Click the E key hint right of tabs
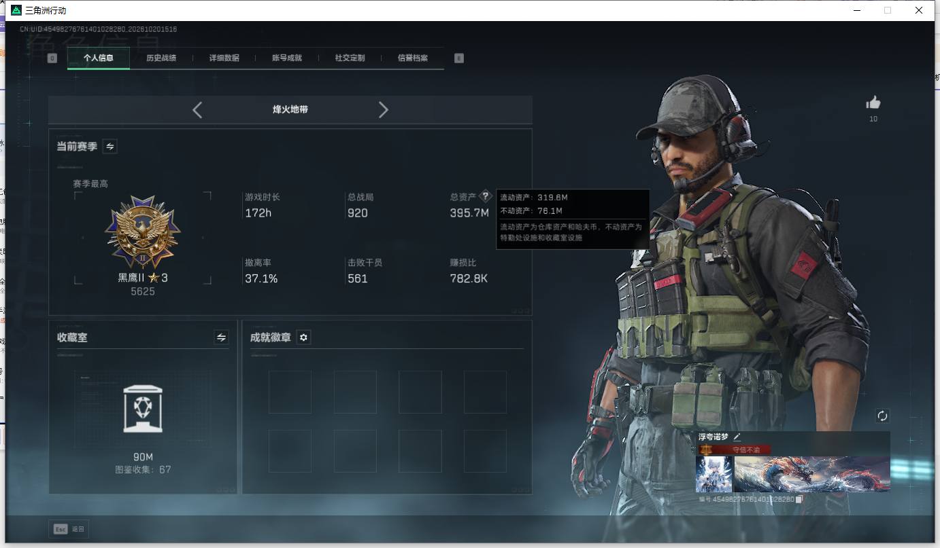The width and height of the screenshot is (940, 548). click(x=458, y=58)
